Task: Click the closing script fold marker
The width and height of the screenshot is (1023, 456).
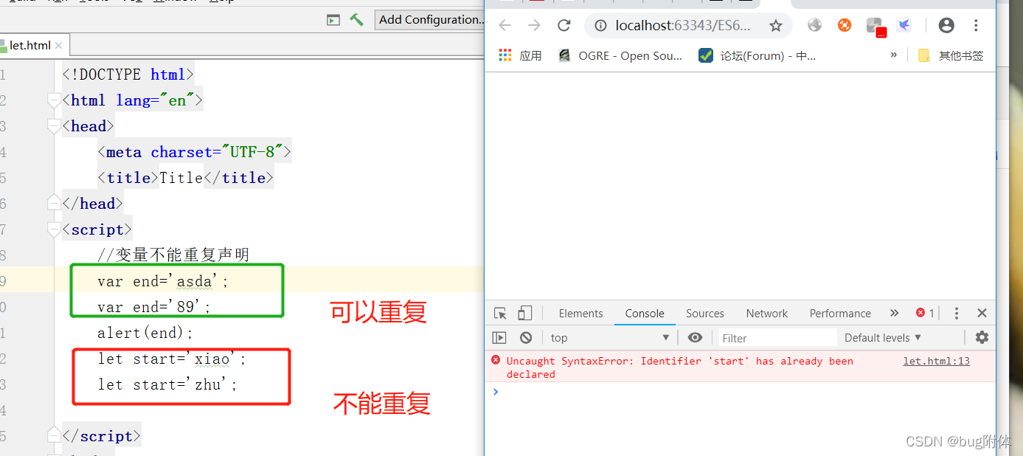Action: (x=54, y=436)
